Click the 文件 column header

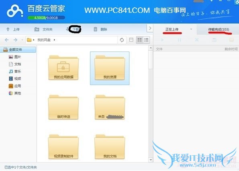[x=159, y=49]
